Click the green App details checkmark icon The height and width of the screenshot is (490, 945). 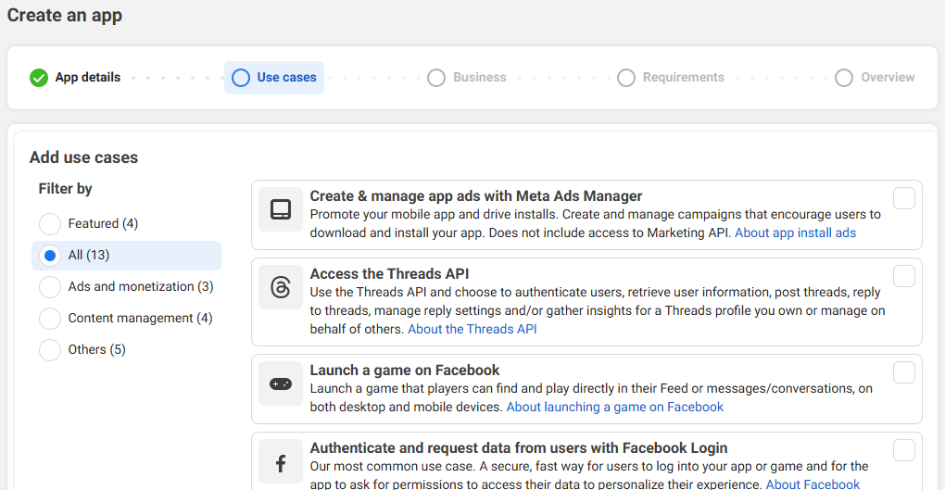39,78
